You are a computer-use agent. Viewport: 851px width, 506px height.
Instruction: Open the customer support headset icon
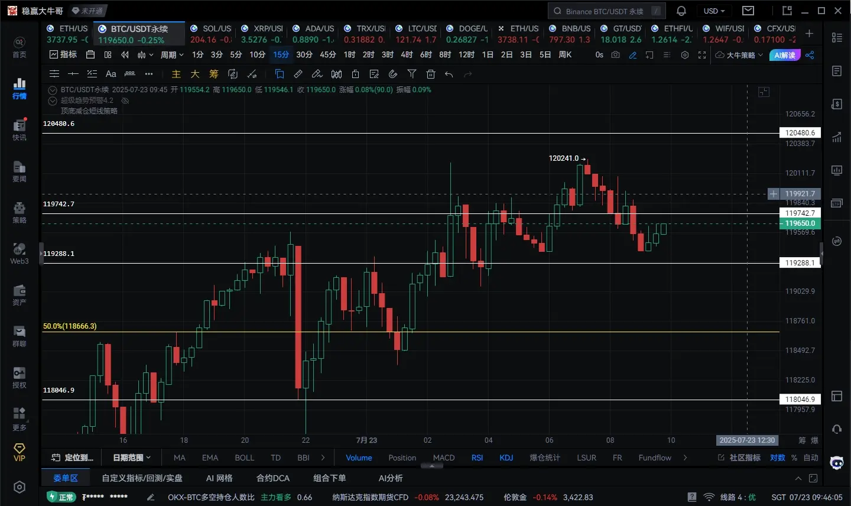(x=837, y=429)
